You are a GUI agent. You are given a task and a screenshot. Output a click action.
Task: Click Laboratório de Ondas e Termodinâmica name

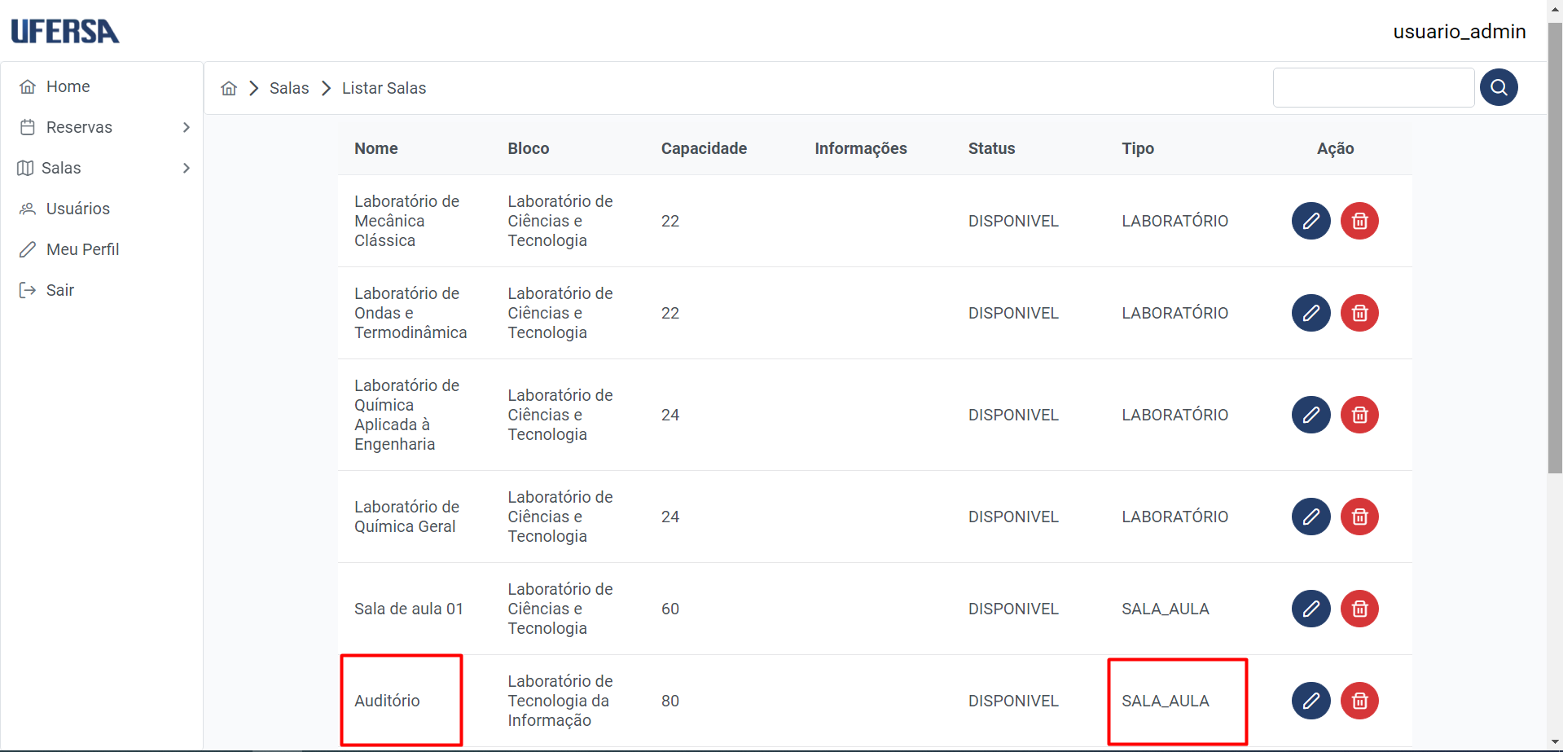tap(411, 313)
